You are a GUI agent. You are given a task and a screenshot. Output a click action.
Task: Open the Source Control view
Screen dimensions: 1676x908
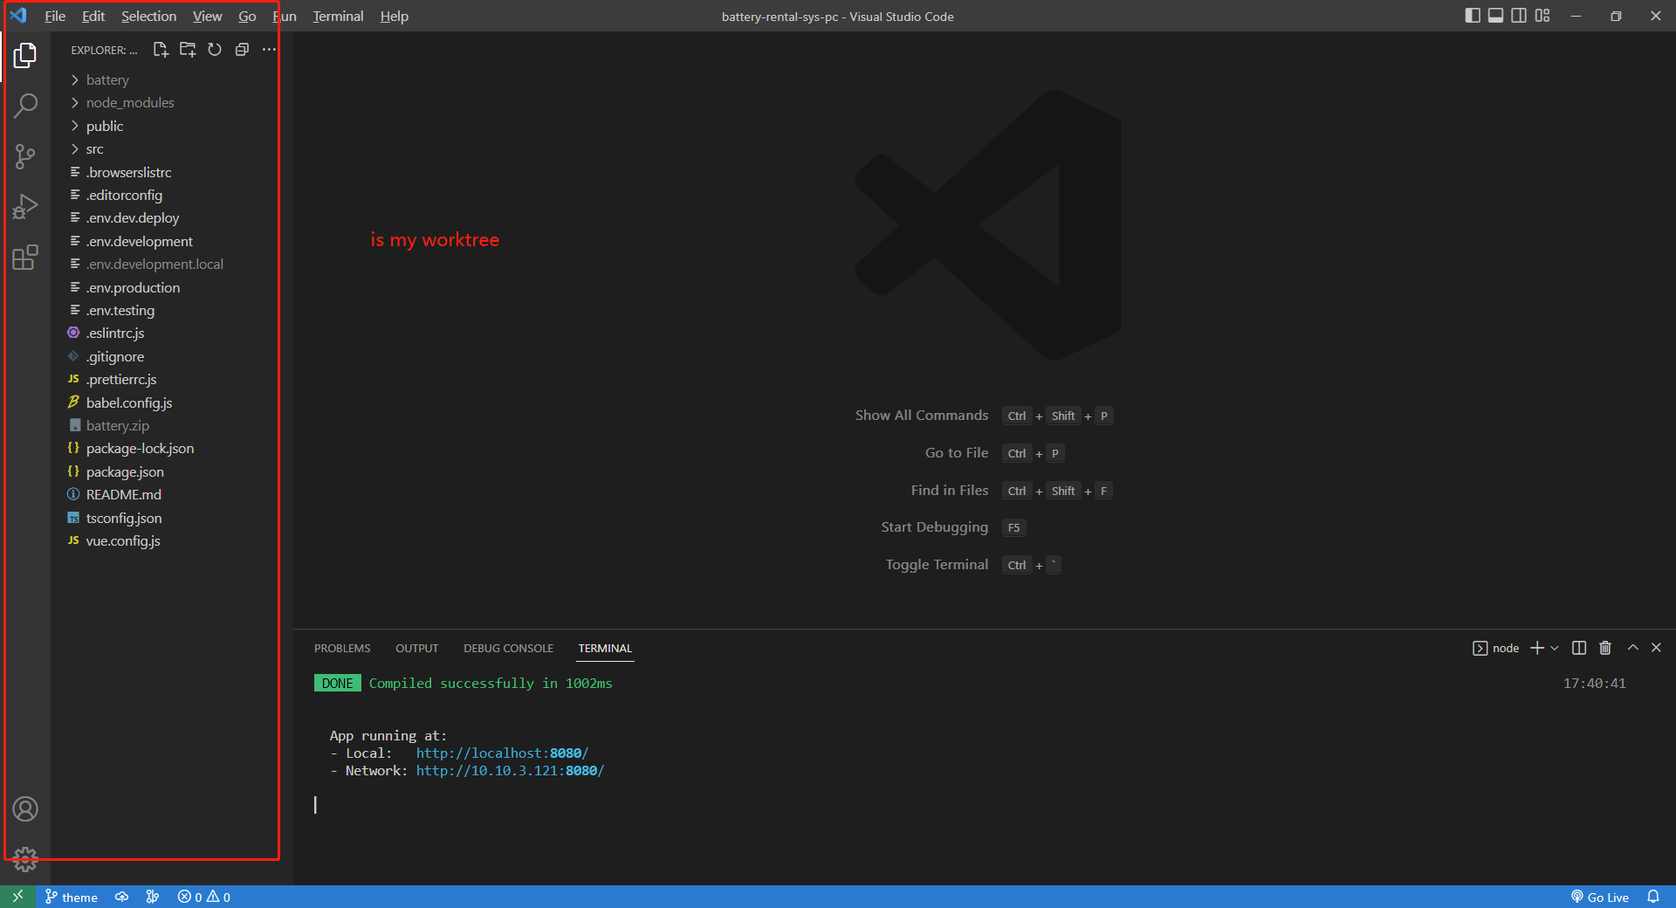(25, 155)
